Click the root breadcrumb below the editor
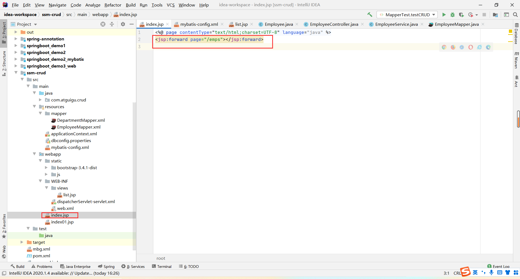This screenshot has height=279, width=520. click(161, 258)
